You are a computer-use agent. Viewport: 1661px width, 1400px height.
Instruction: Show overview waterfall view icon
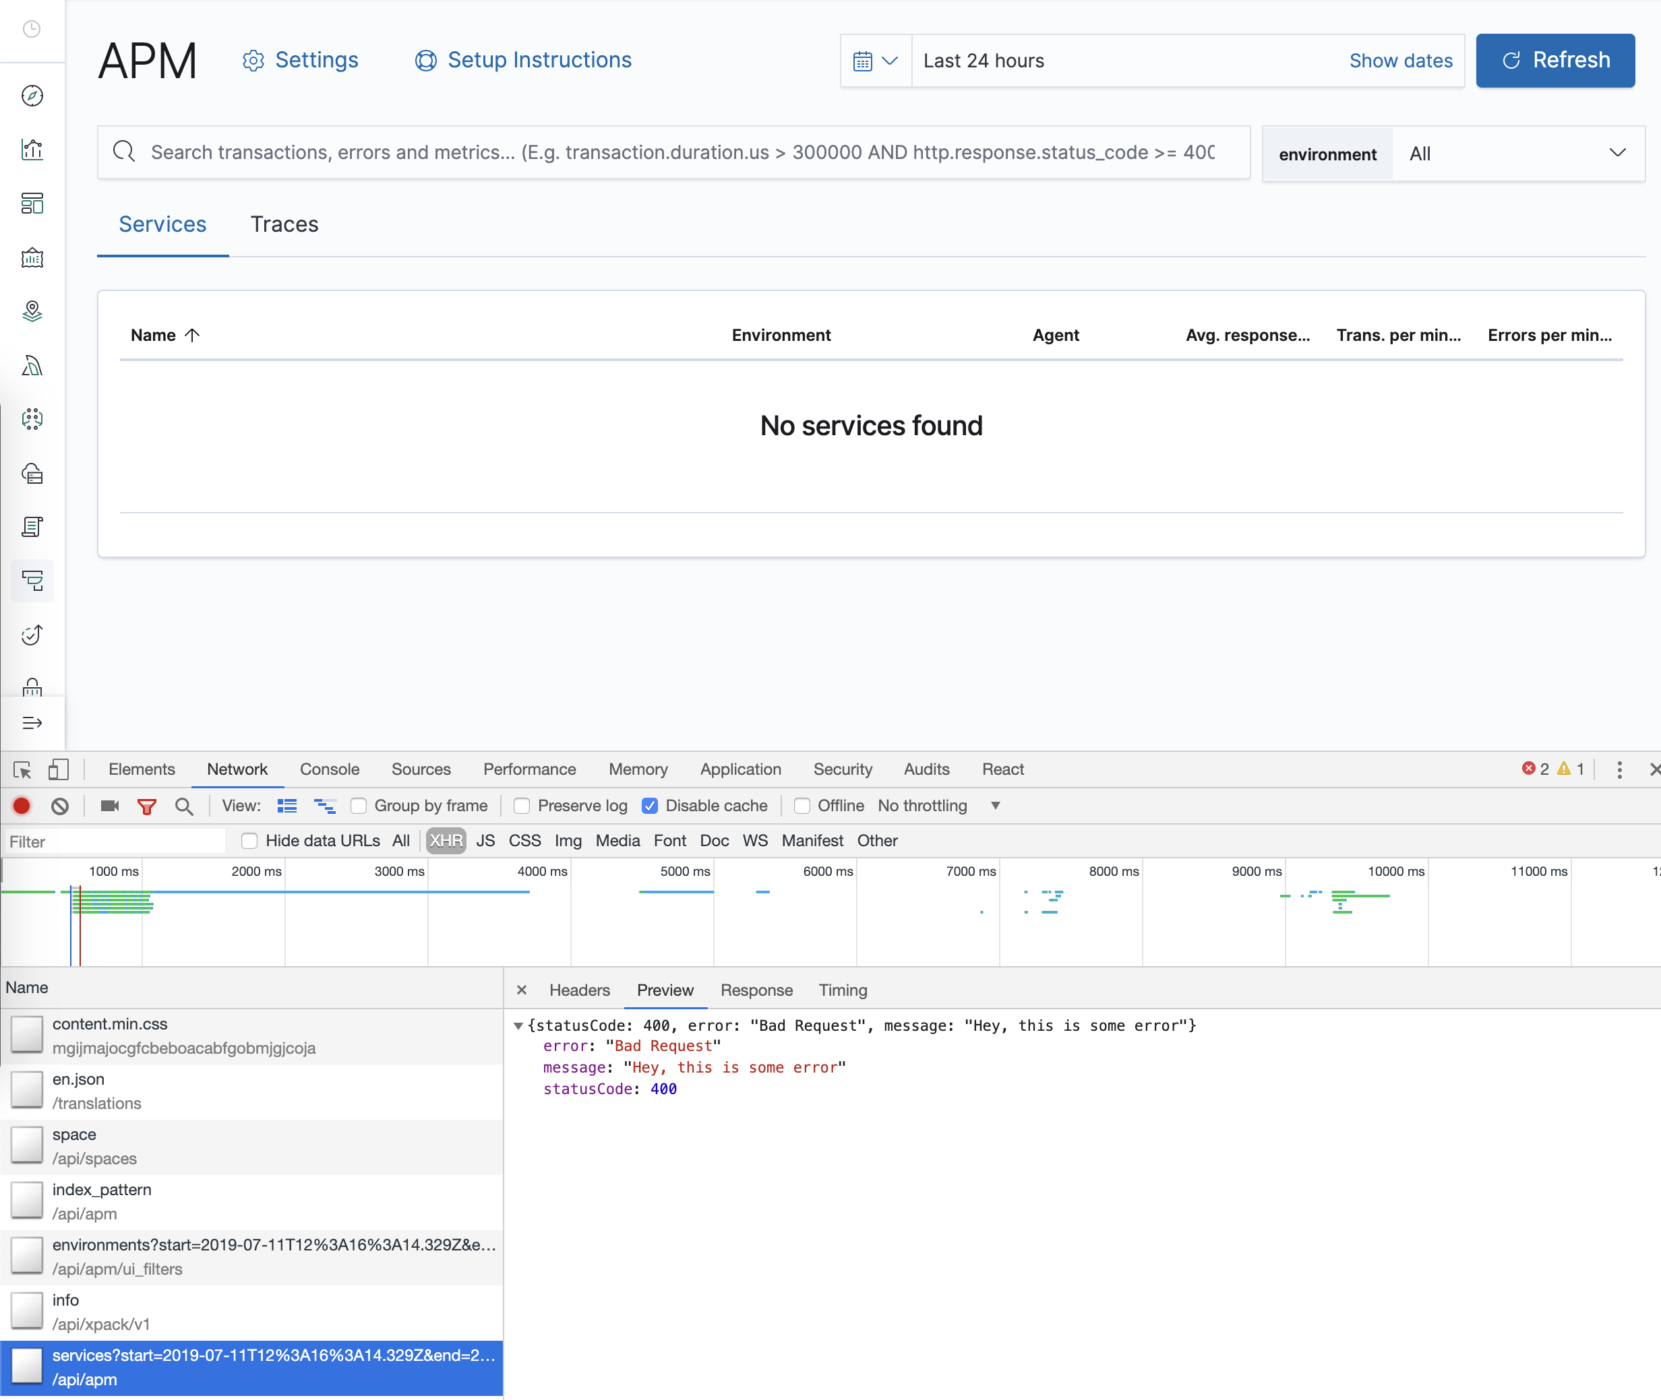325,806
